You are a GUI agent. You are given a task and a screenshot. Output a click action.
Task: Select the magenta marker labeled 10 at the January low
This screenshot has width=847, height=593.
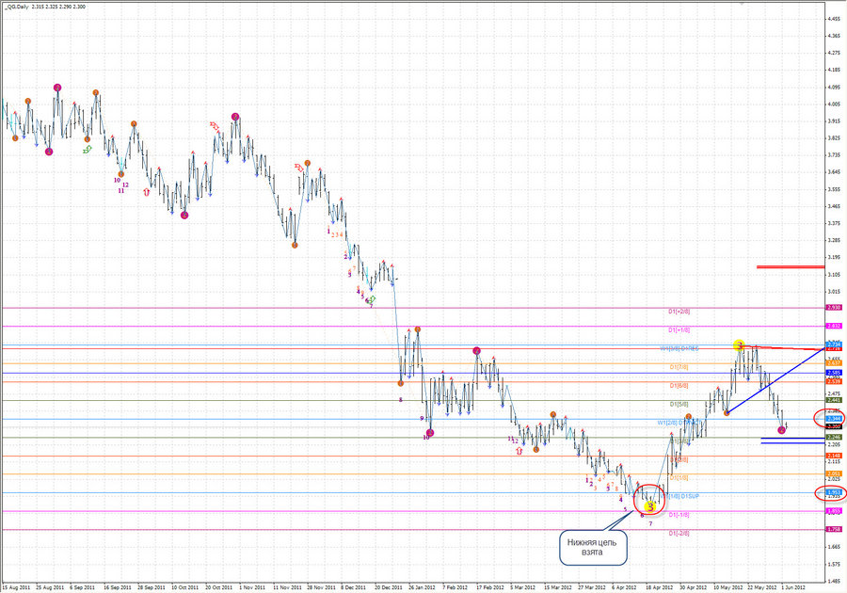(429, 433)
